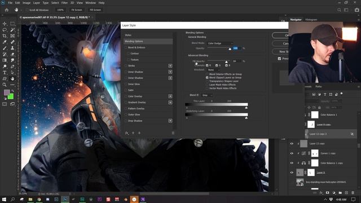361x203 pixels.
Task: Select the Eyedropper tool
Action: 5,42
